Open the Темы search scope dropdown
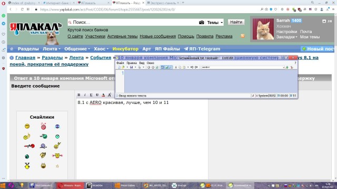 click(215, 22)
